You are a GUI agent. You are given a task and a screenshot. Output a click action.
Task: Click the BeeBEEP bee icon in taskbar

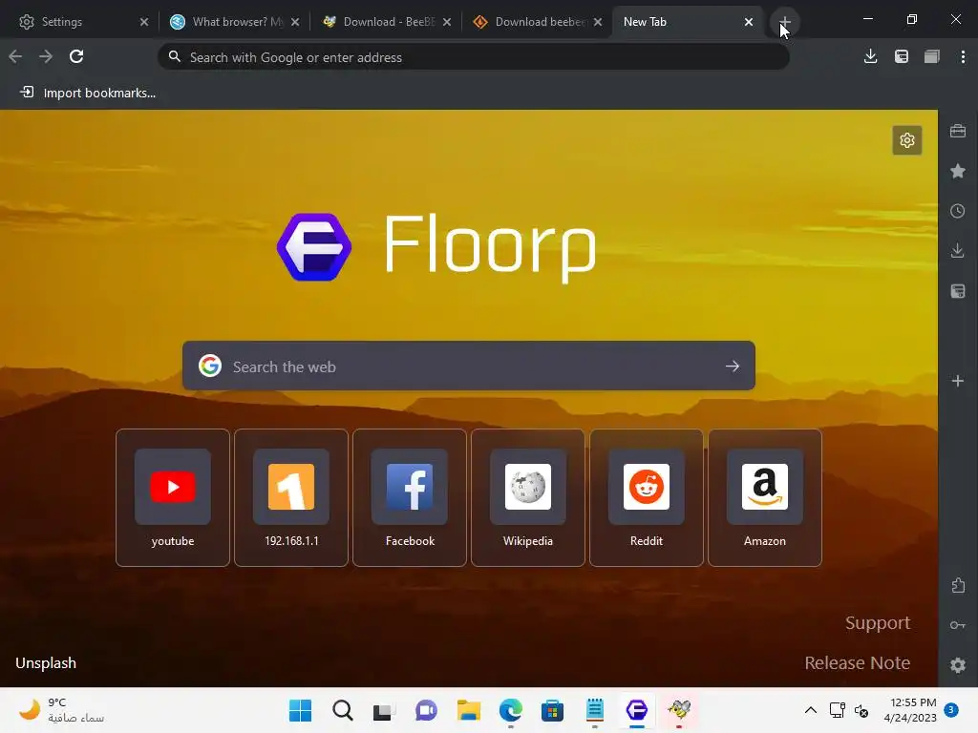tap(679, 710)
